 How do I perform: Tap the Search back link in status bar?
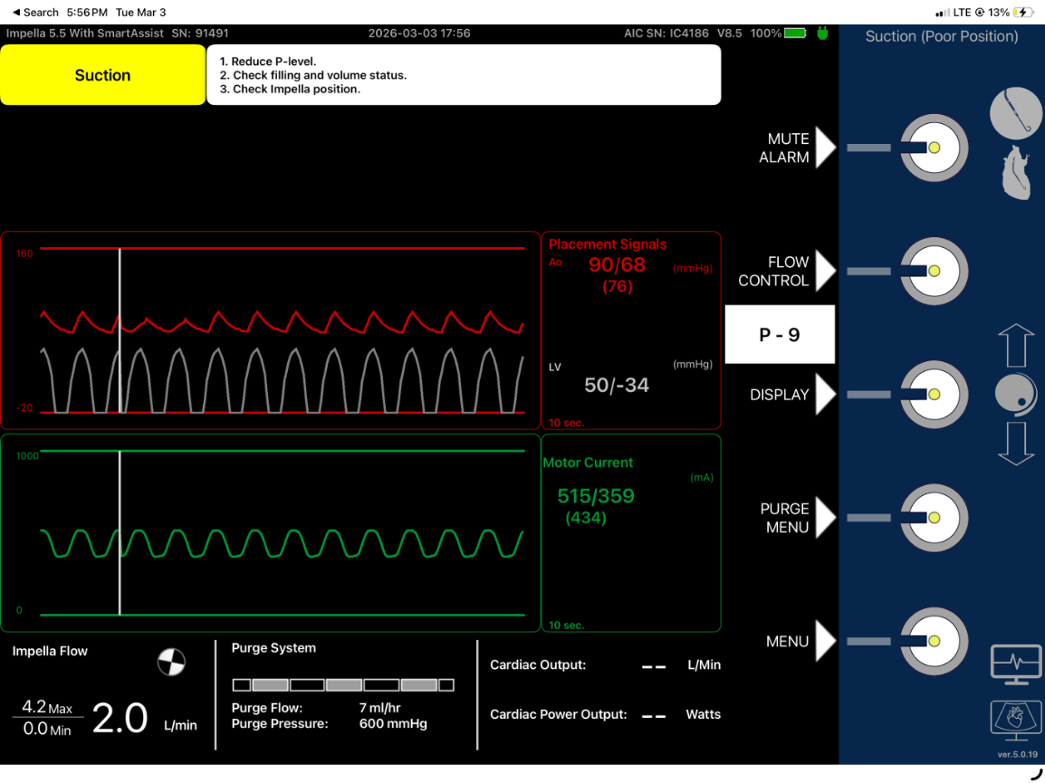[35, 12]
